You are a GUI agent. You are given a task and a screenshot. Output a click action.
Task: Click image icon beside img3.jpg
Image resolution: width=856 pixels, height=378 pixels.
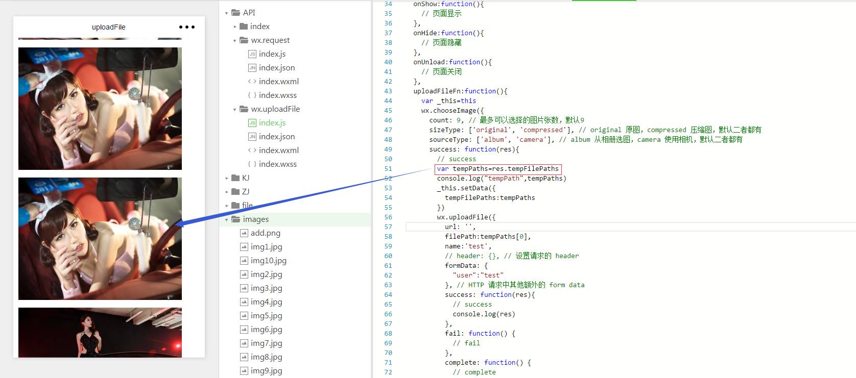coord(244,288)
